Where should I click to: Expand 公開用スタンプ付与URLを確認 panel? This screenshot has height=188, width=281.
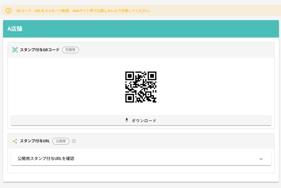coord(141,159)
